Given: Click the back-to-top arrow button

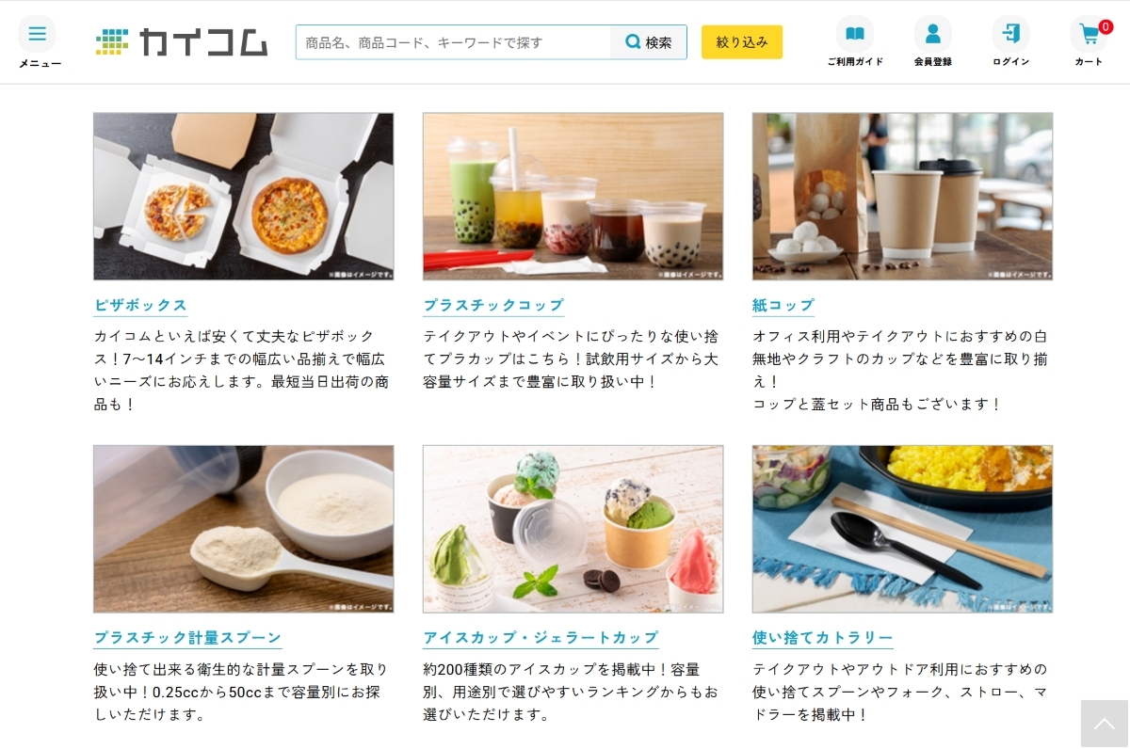Looking at the screenshot, I should [1105, 724].
